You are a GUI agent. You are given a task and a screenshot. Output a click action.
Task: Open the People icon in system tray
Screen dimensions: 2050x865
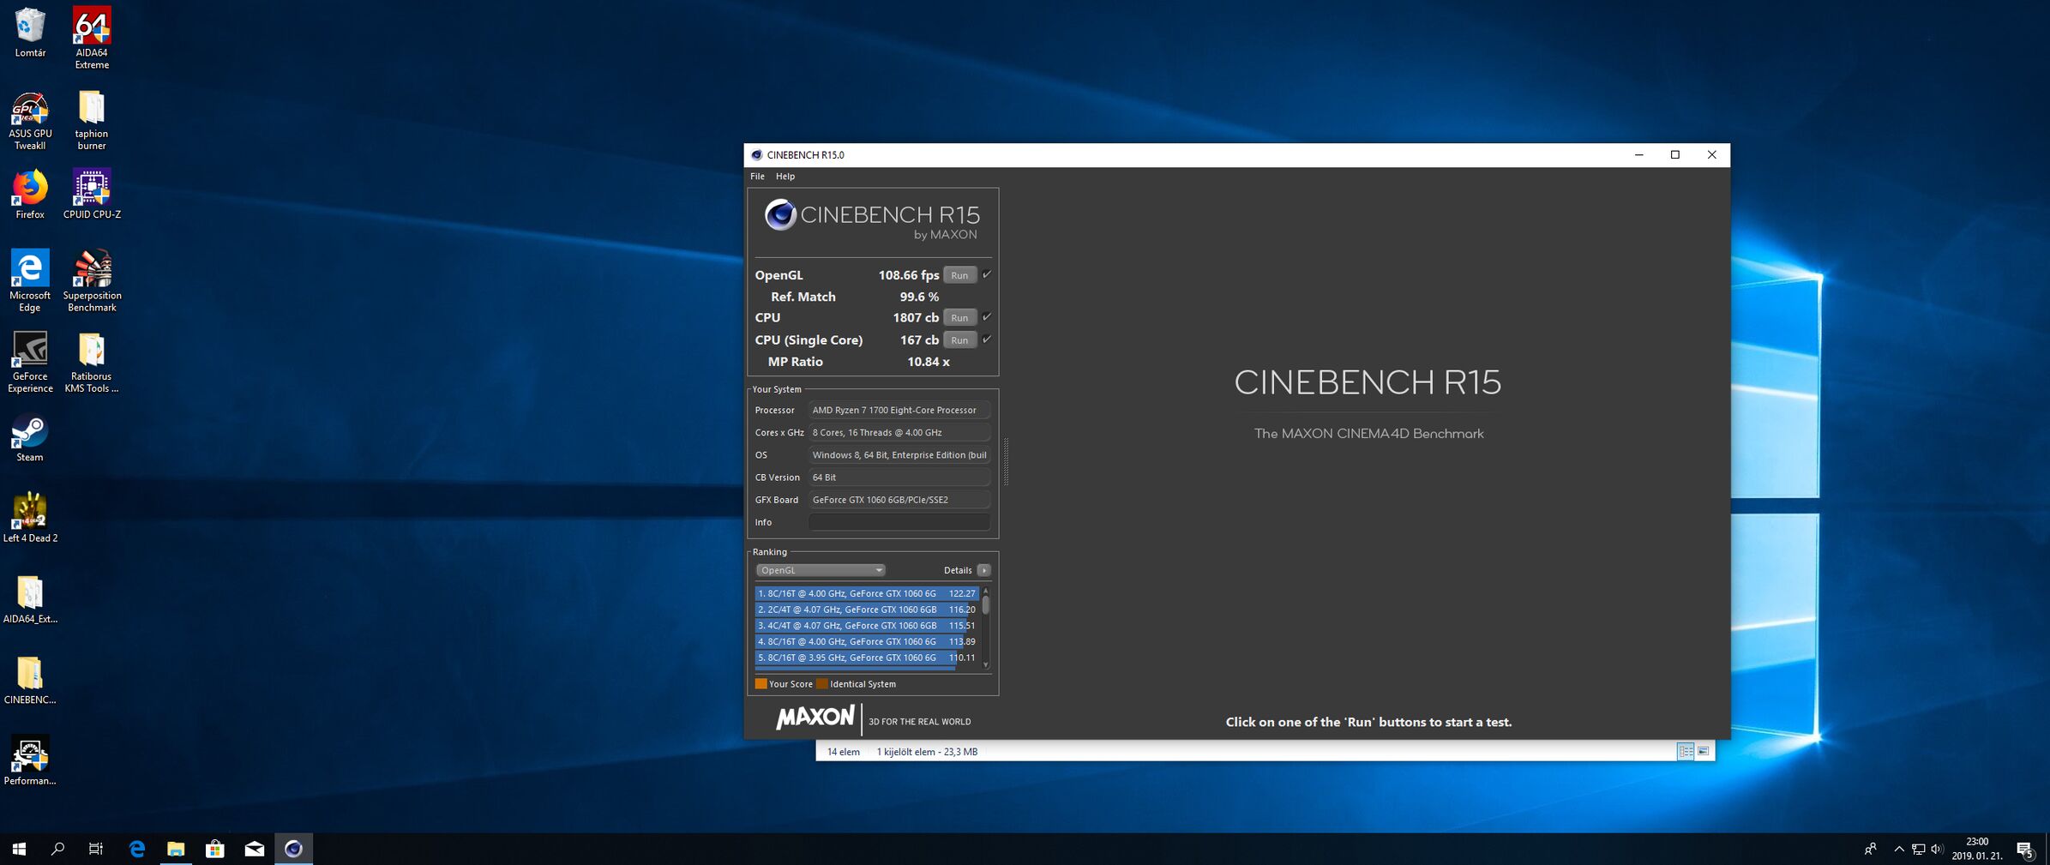pos(1870,850)
